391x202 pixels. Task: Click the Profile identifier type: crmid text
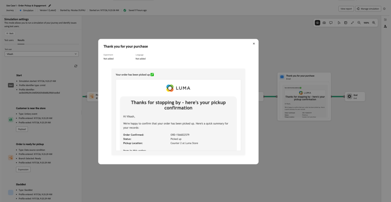(x=32, y=85)
